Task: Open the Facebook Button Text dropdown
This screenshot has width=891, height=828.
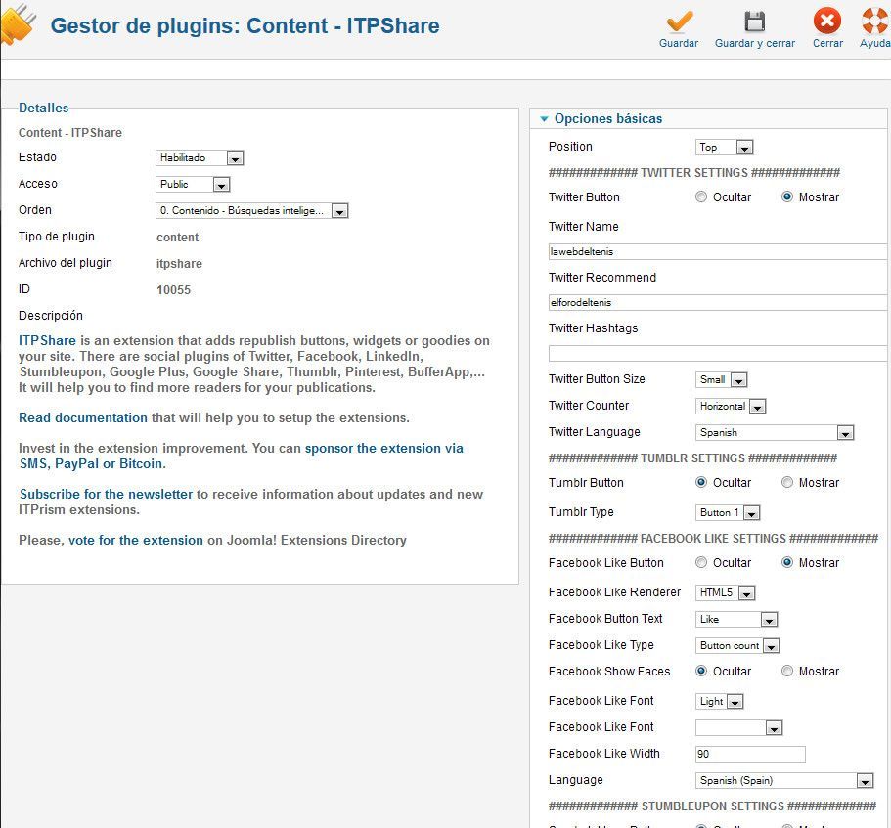Action: (x=736, y=619)
